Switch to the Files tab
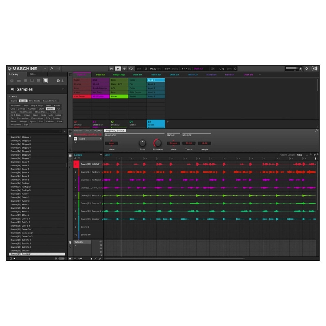Screen dimensions: 326x326 pyautogui.click(x=33, y=75)
